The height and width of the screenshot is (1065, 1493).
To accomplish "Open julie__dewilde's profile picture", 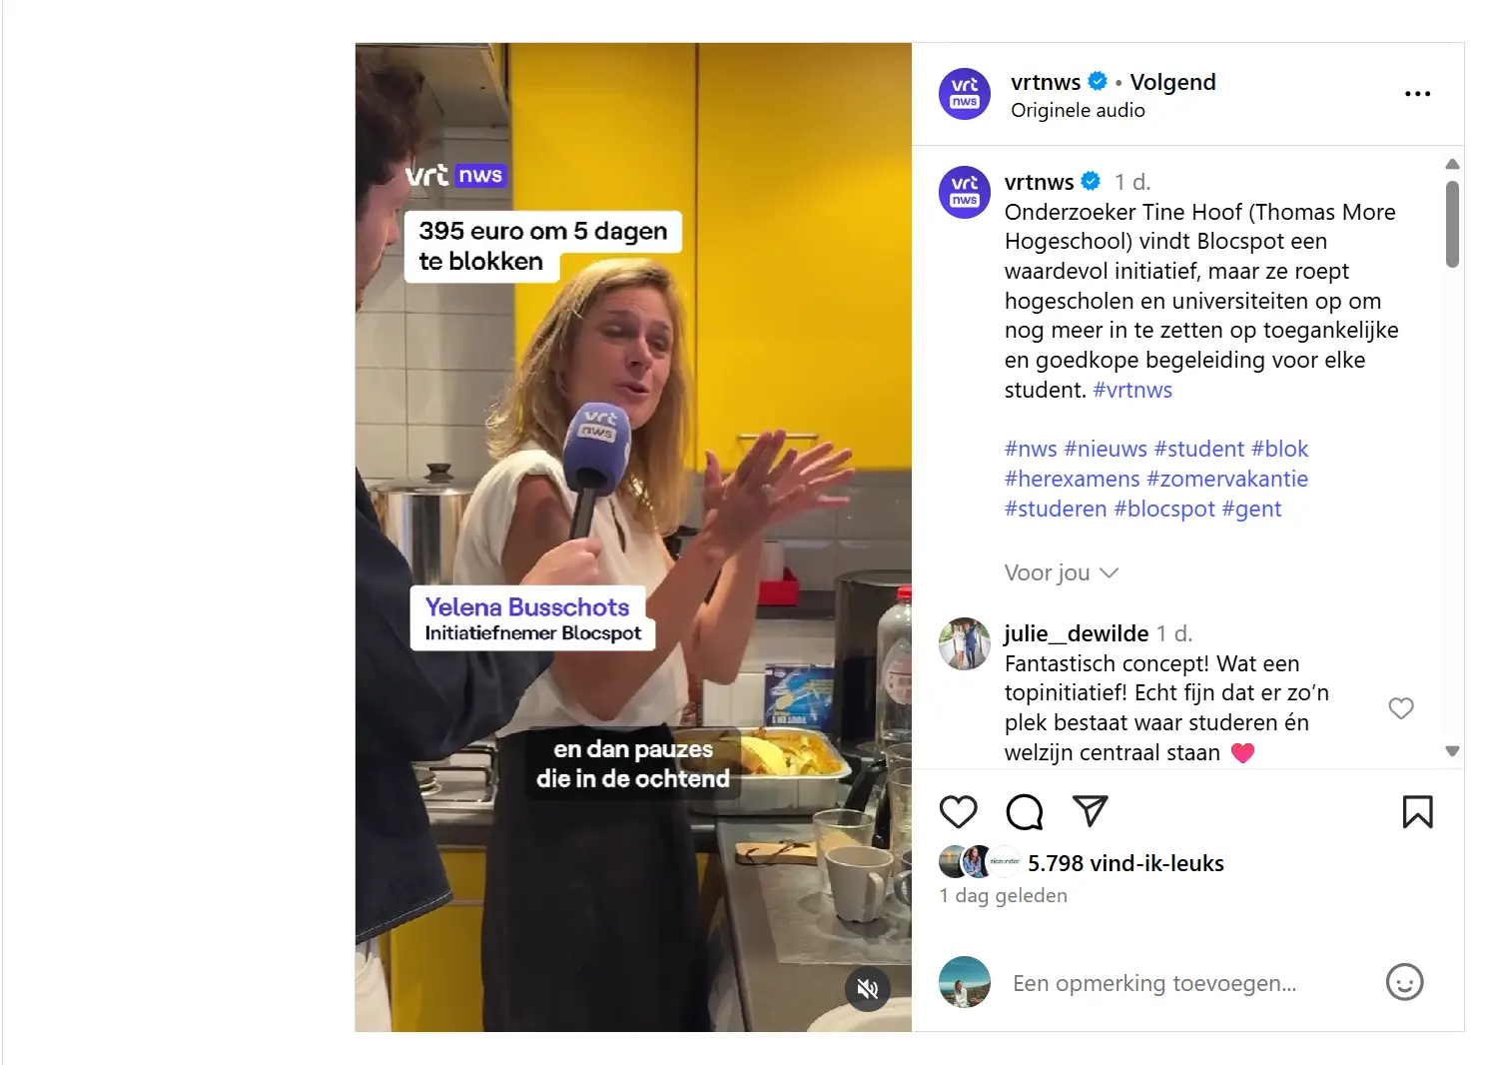I will pyautogui.click(x=965, y=643).
